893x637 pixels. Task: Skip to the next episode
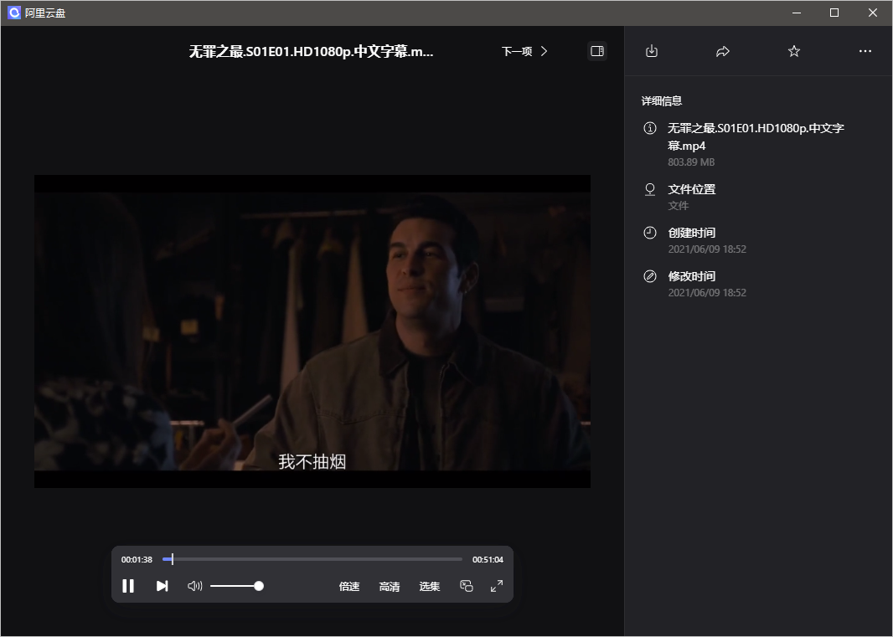click(163, 586)
